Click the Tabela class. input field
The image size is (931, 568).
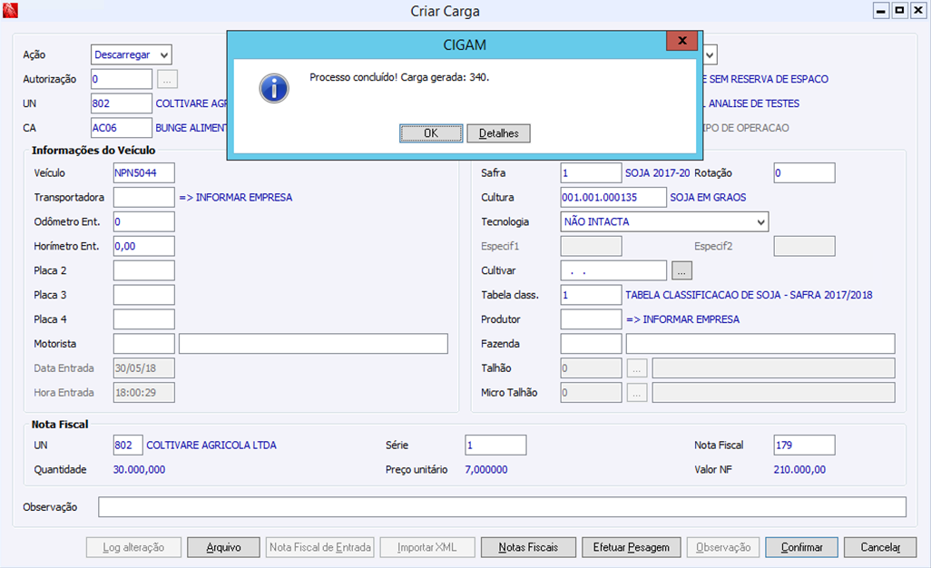[x=592, y=294]
